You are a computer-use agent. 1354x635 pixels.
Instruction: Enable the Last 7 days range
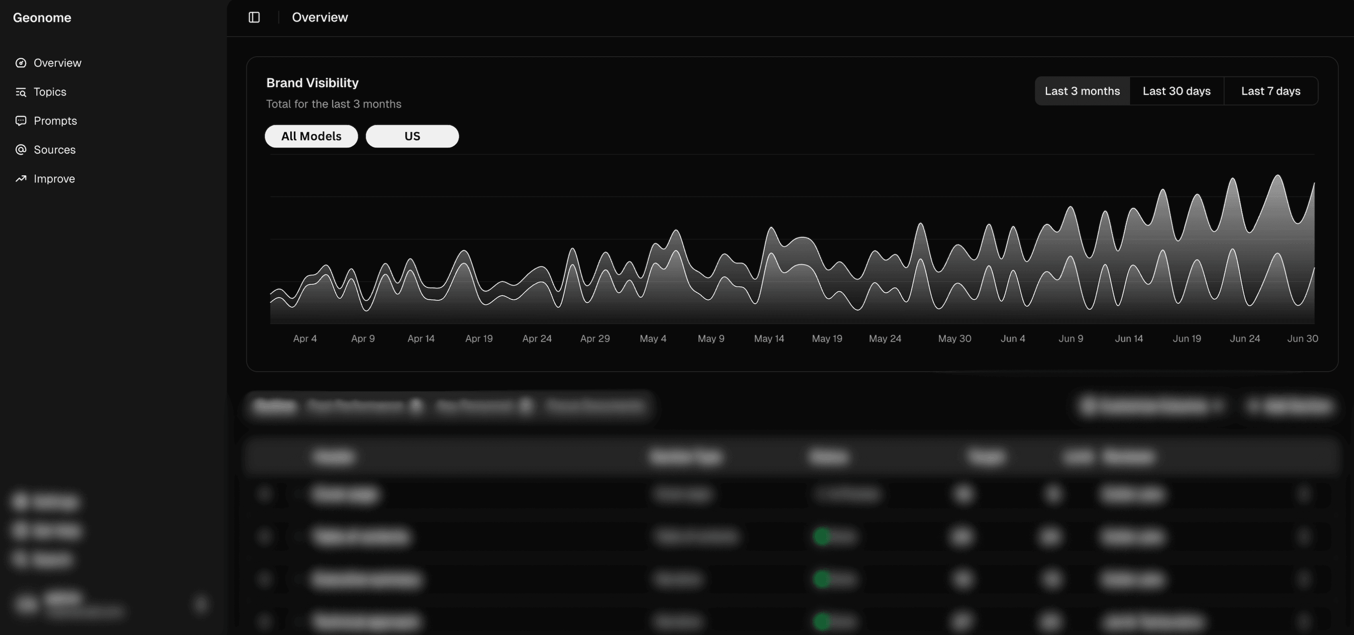(x=1270, y=90)
